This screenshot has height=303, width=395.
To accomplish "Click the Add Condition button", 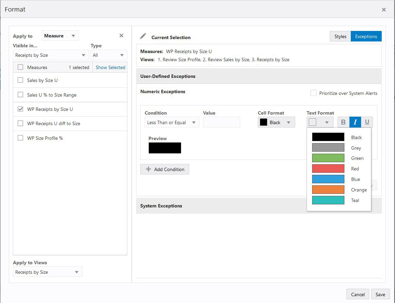I will (165, 169).
